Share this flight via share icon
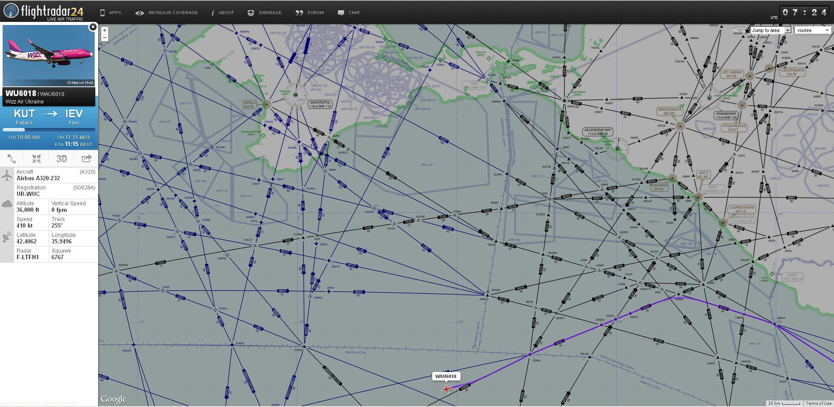This screenshot has width=834, height=407. [x=86, y=159]
